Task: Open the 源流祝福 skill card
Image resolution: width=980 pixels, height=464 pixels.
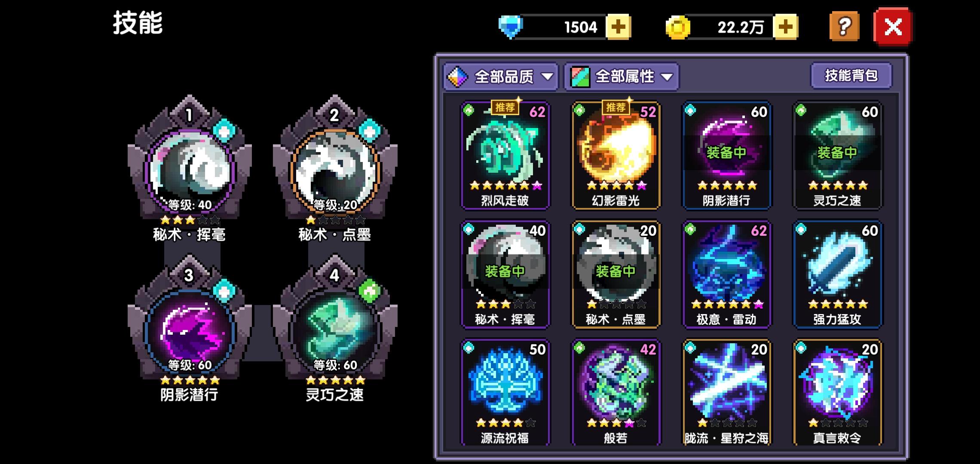Action: tap(505, 392)
